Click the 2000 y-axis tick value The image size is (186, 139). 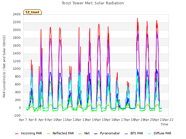click(17, 30)
